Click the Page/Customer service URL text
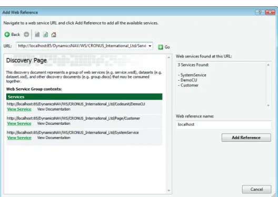The height and width of the screenshot is (197, 278). coord(73,119)
